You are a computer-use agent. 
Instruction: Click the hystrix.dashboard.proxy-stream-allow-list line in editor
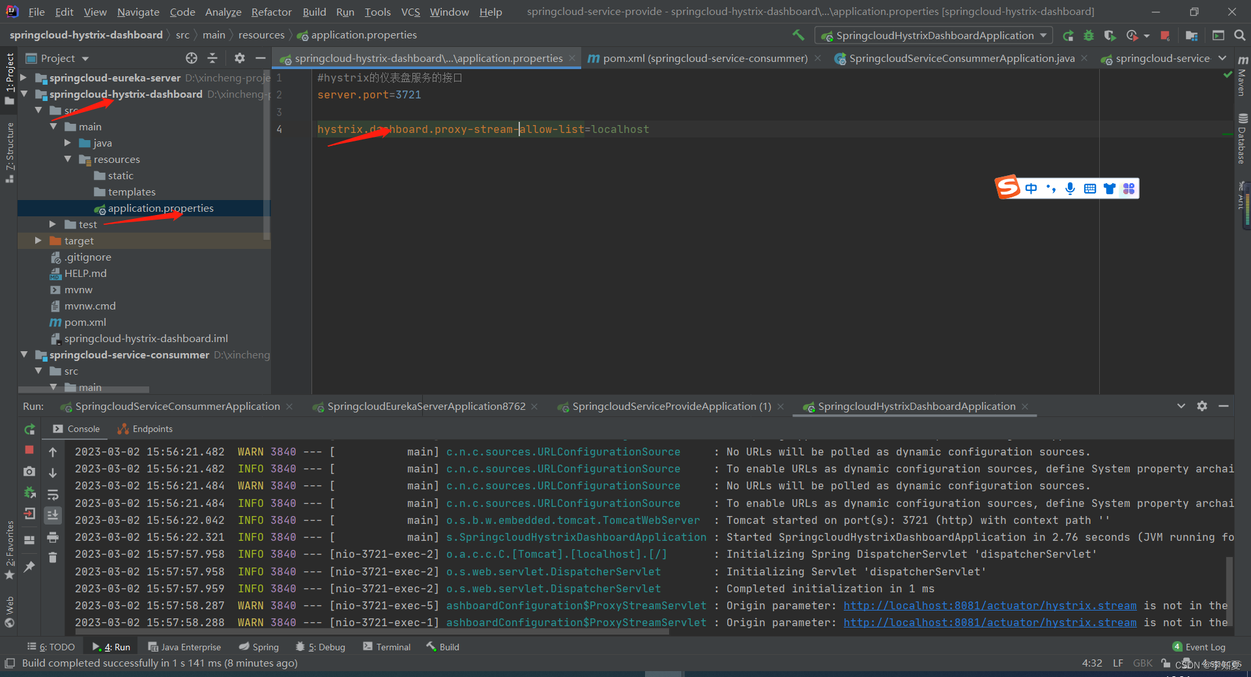(483, 129)
